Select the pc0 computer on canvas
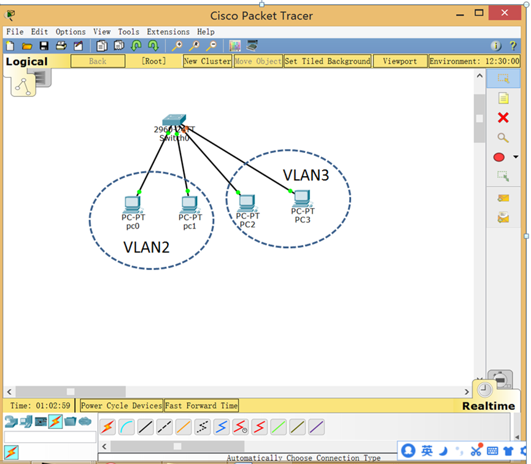 (x=133, y=204)
